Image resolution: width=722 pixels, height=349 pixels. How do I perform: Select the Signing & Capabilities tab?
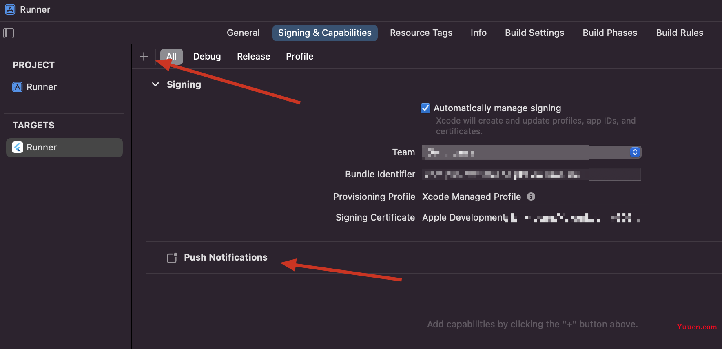point(325,33)
